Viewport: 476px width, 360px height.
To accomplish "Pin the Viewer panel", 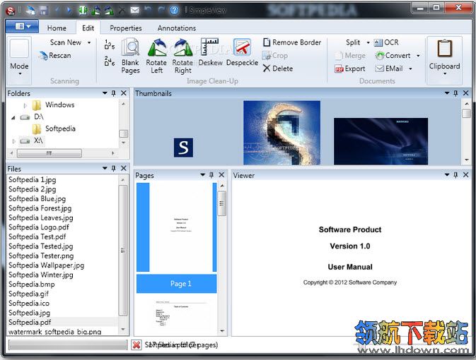I will click(x=455, y=175).
